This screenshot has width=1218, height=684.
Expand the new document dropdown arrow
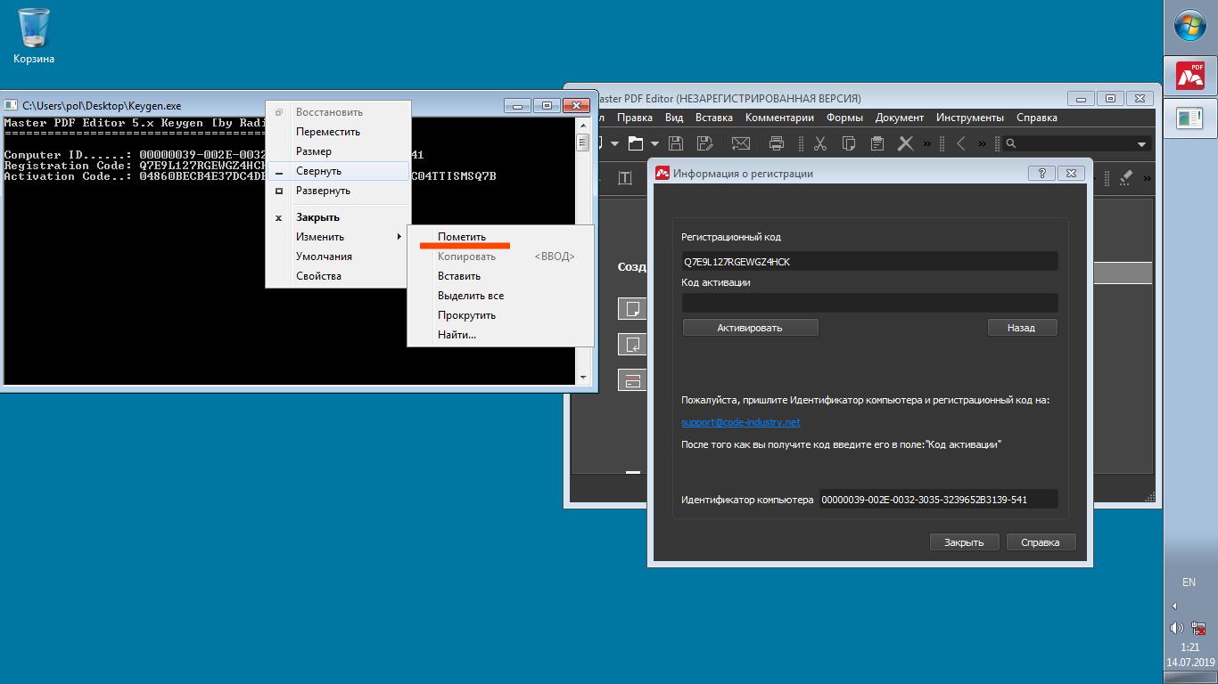click(x=614, y=143)
